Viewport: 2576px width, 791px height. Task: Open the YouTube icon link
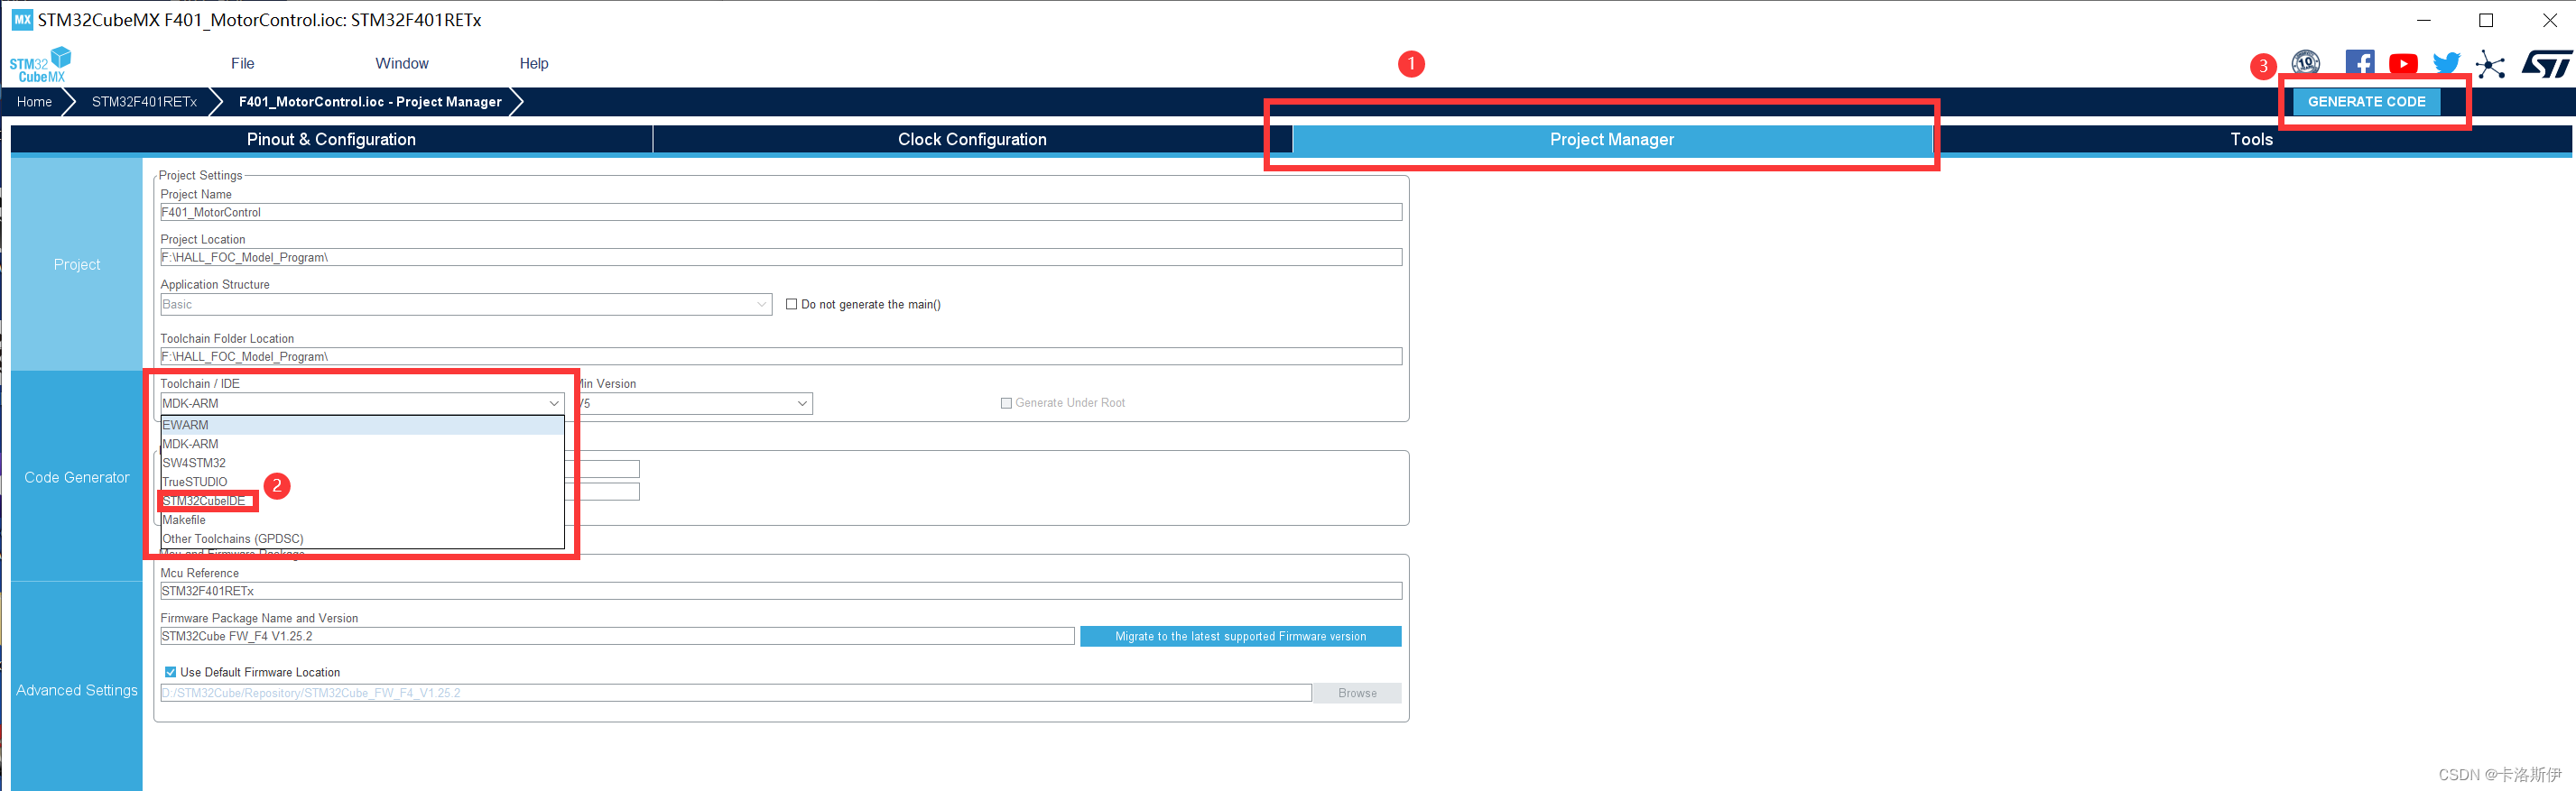2403,64
